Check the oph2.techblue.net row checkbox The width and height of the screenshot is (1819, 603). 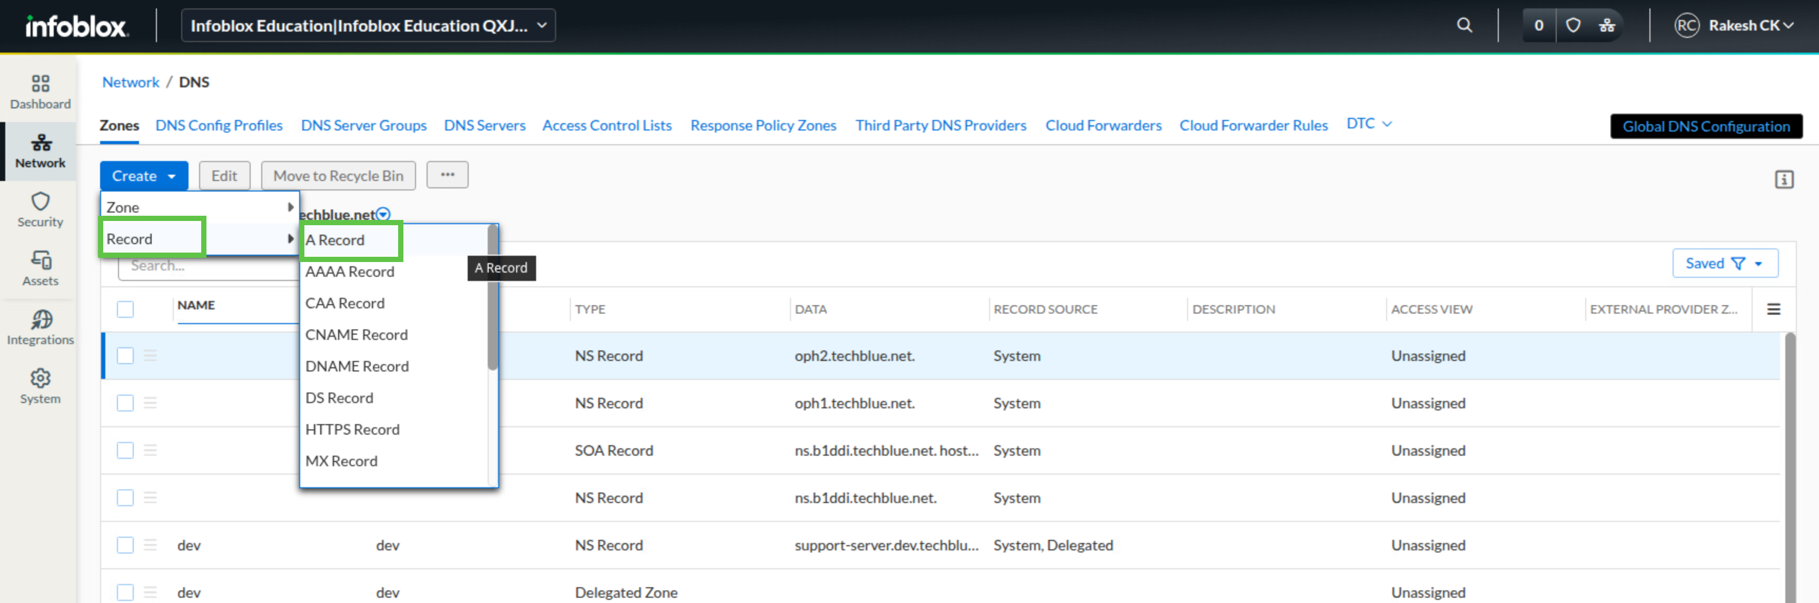click(125, 356)
